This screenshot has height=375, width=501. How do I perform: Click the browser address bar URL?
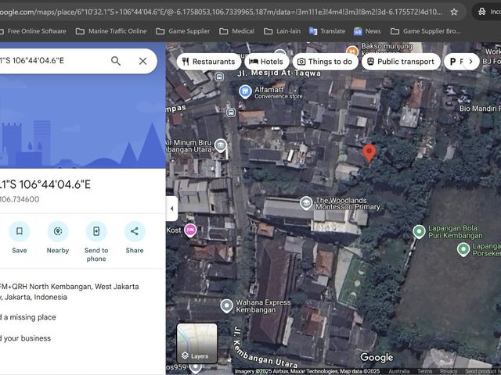click(221, 12)
